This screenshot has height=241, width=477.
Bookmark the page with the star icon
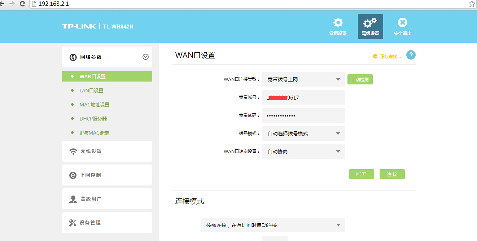(x=472, y=4)
